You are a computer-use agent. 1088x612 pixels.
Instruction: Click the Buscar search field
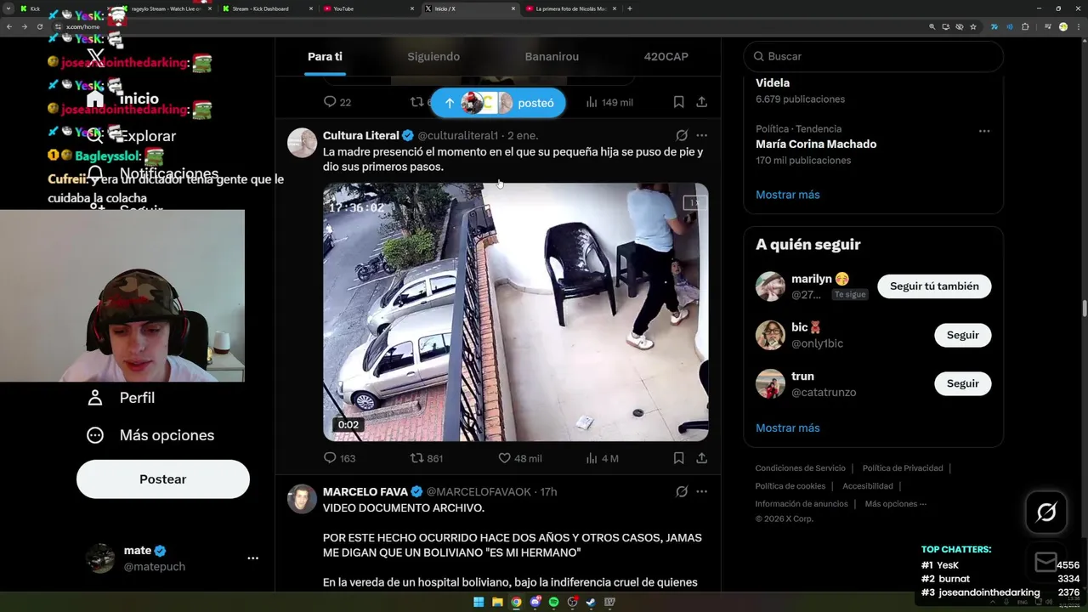tap(874, 56)
